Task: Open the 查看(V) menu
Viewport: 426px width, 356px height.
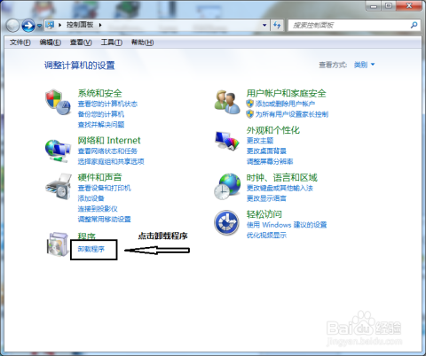Action: 81,43
